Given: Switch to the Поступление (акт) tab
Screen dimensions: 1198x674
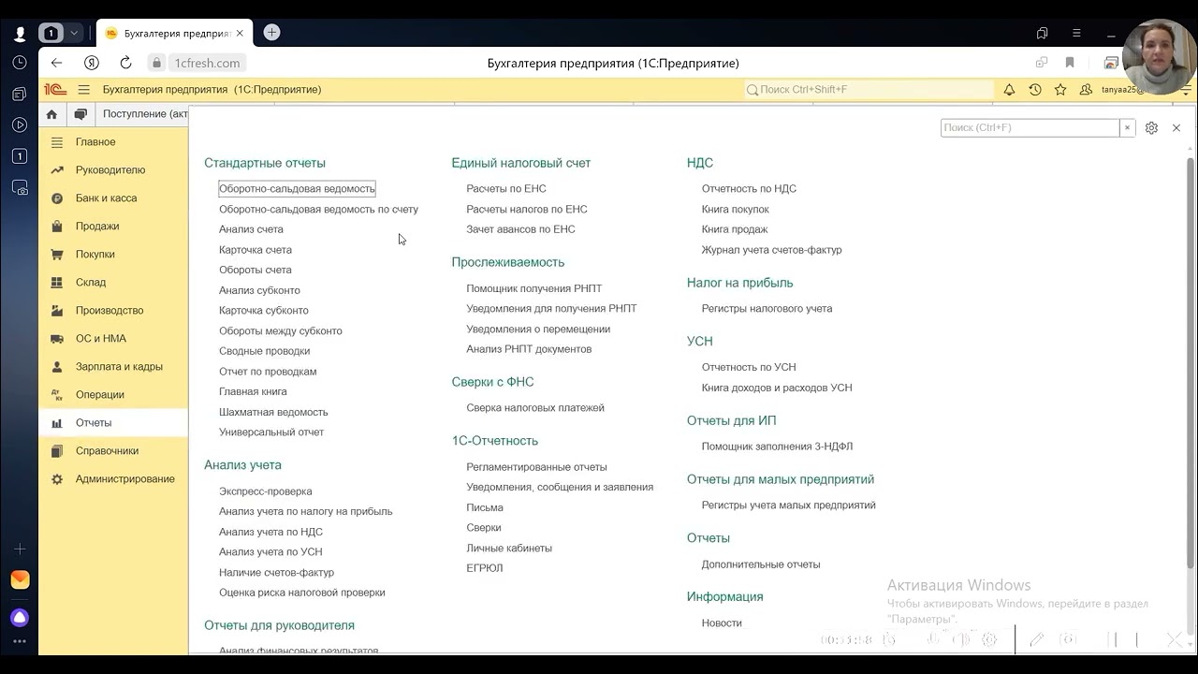Looking at the screenshot, I should click(144, 114).
